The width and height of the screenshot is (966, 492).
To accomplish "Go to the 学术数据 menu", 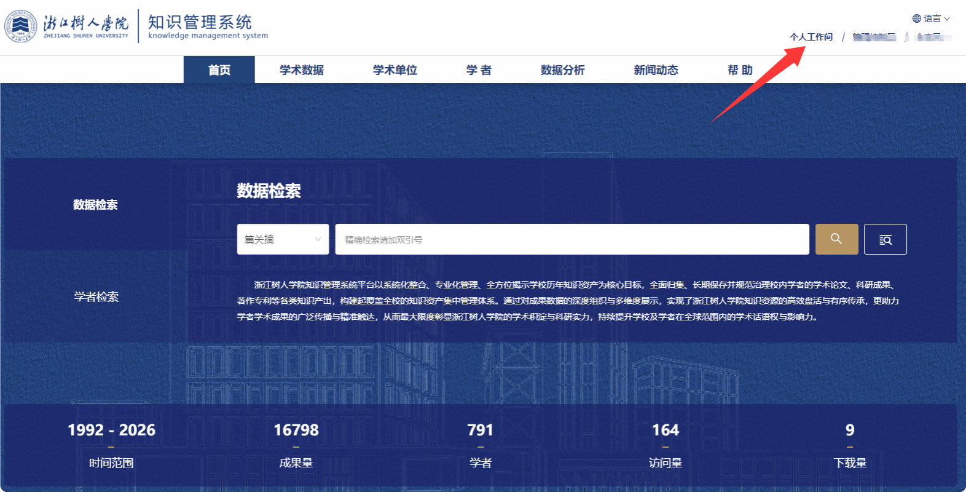I will 301,70.
